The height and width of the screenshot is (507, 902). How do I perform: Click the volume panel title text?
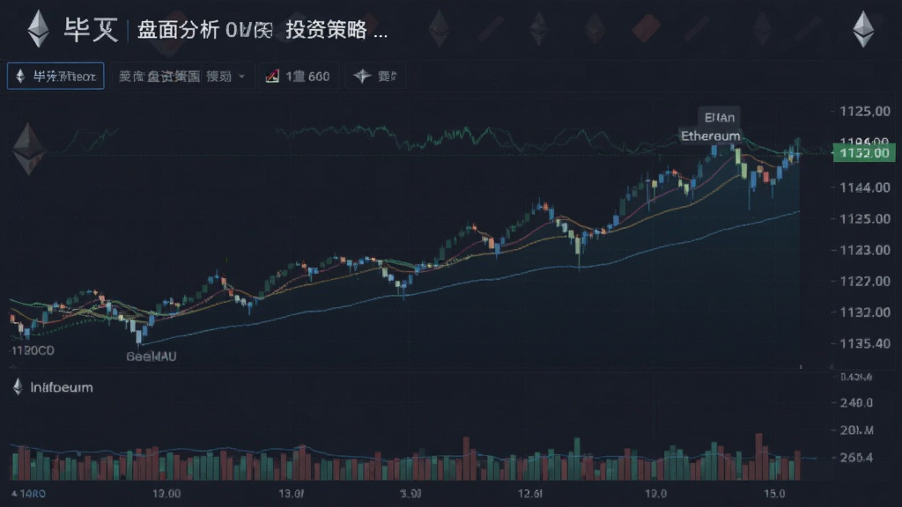pos(62,387)
